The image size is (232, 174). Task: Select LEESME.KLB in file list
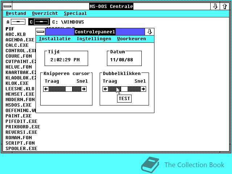click(x=20, y=88)
